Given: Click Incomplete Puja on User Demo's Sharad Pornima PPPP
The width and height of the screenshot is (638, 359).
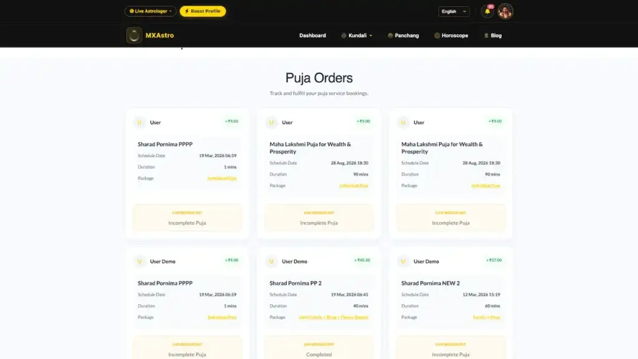Looking at the screenshot, I should (187, 354).
